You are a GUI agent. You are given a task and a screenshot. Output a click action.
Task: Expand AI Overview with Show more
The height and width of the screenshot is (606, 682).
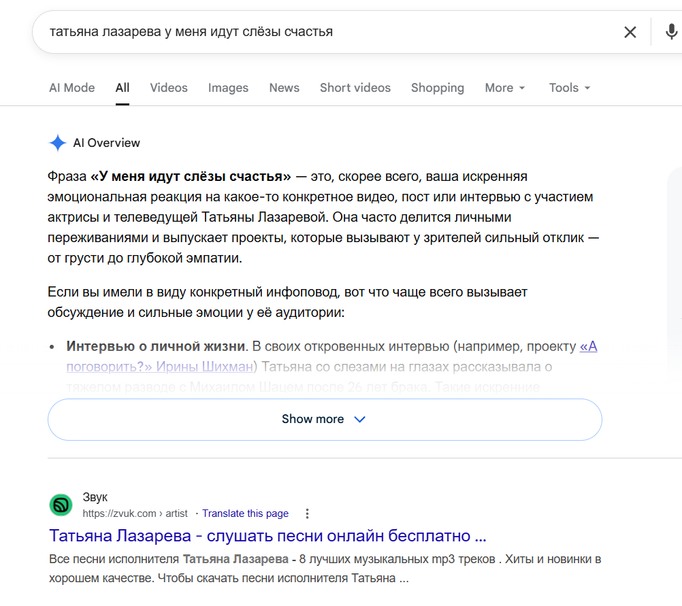(x=325, y=419)
